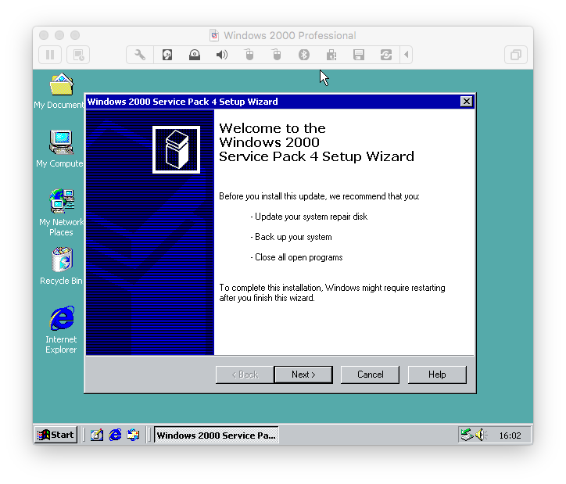Cancel the Service Pack setup wizard
Viewport: 566px width, 484px height.
[370, 375]
